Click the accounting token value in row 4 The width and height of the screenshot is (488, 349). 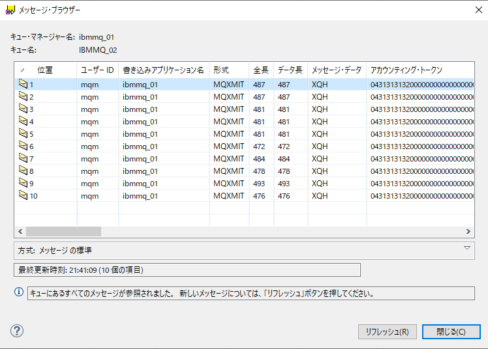click(421, 122)
